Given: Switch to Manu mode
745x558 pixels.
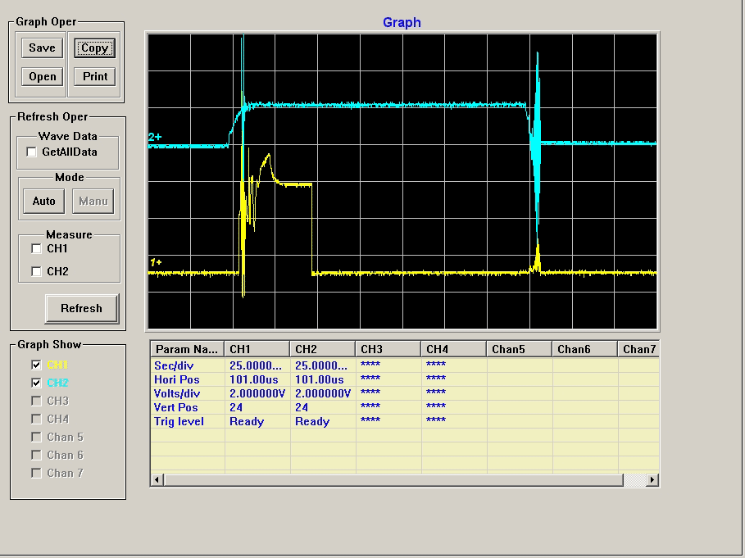Looking at the screenshot, I should pos(93,202).
